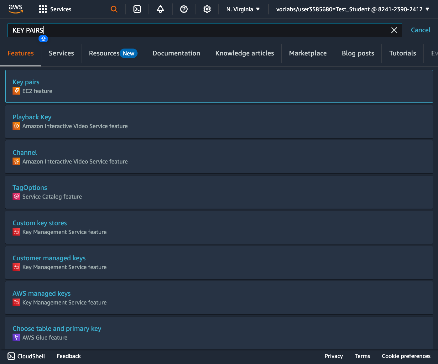The width and height of the screenshot is (438, 364).
Task: Click the Service Catalog icon under TagOptions
Action: click(16, 197)
